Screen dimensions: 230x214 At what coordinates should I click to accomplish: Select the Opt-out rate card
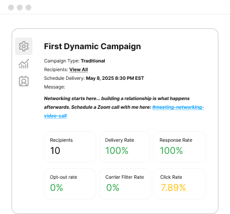point(70,184)
